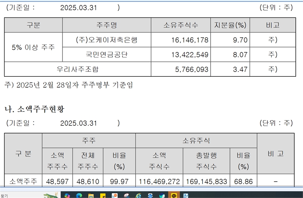Click the 우리사주조합 row label
The image size is (303, 198).
[77, 69]
